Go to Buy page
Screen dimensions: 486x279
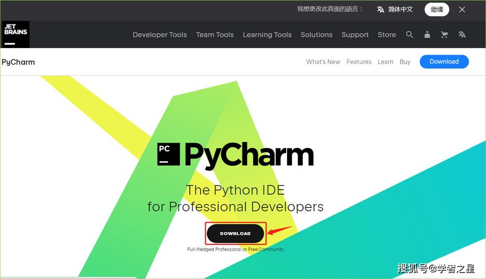point(405,62)
